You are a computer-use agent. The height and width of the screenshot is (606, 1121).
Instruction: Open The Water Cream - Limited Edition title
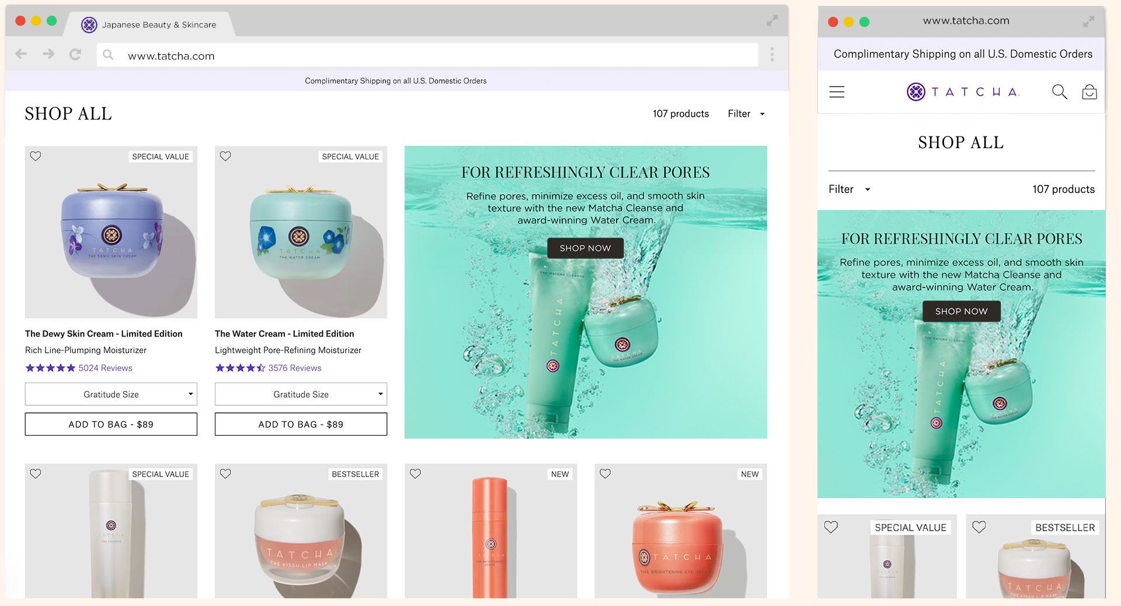[284, 334]
